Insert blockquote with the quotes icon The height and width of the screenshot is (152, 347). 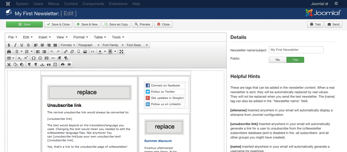click(x=49, y=64)
